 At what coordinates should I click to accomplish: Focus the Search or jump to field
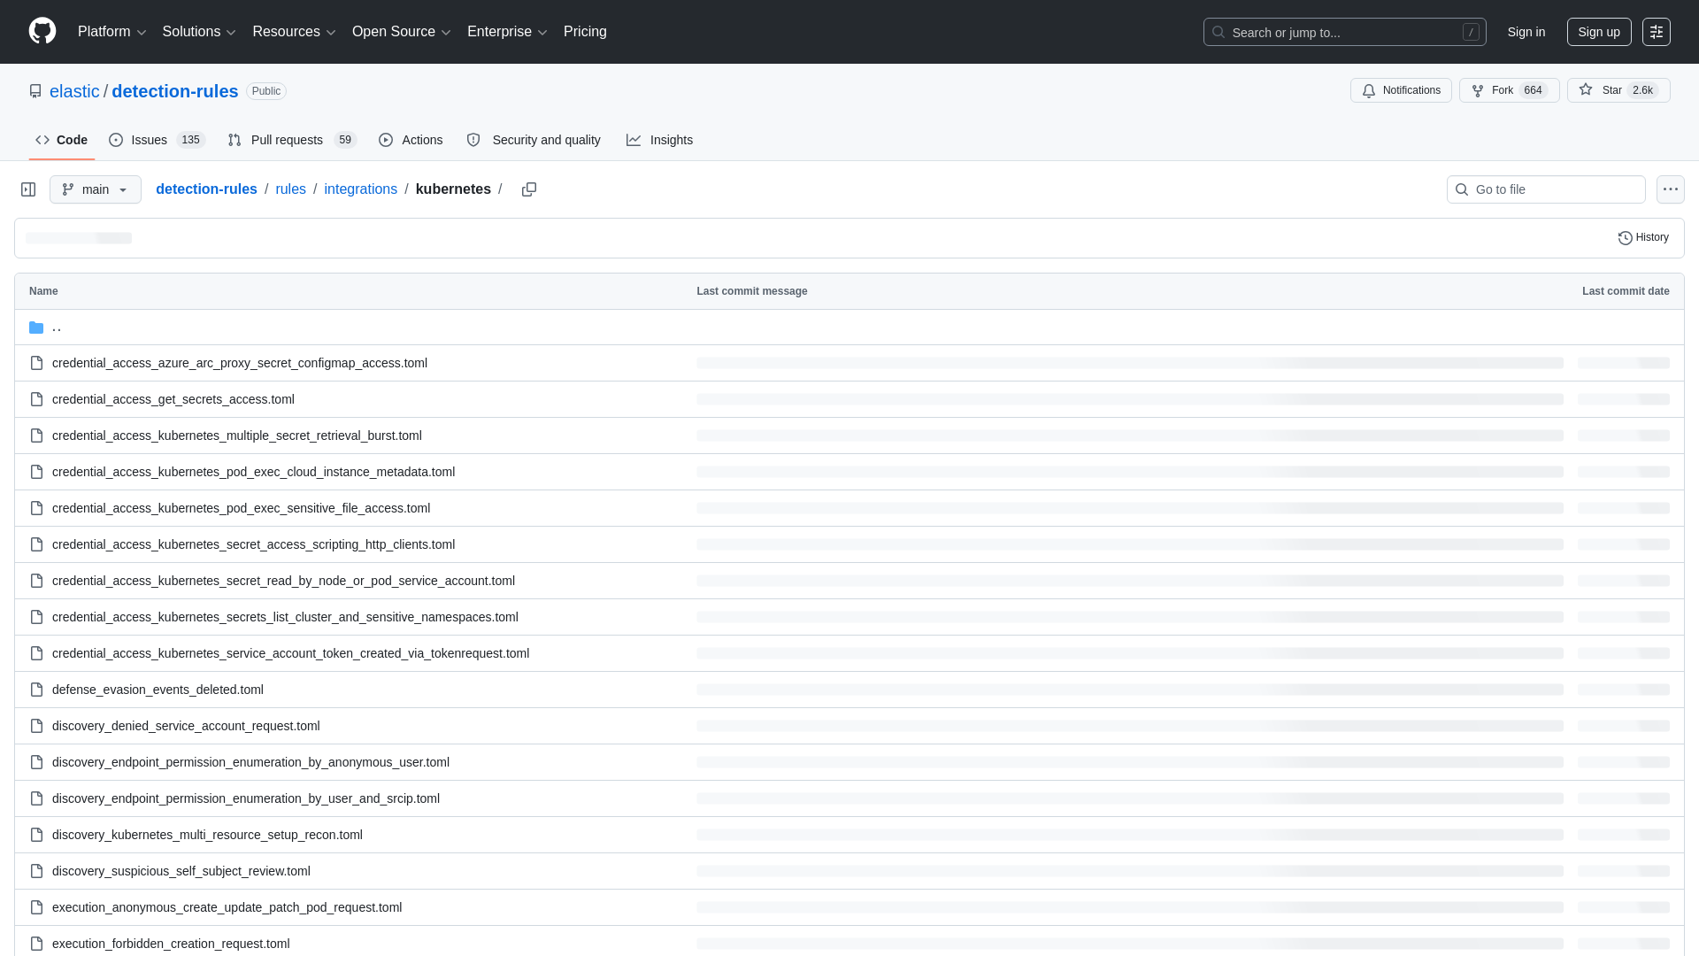[1344, 32]
